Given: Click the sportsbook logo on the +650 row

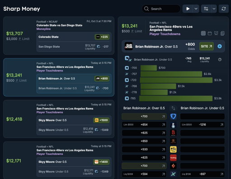Looking at the screenshot, I should pyautogui.click(x=173, y=141).
